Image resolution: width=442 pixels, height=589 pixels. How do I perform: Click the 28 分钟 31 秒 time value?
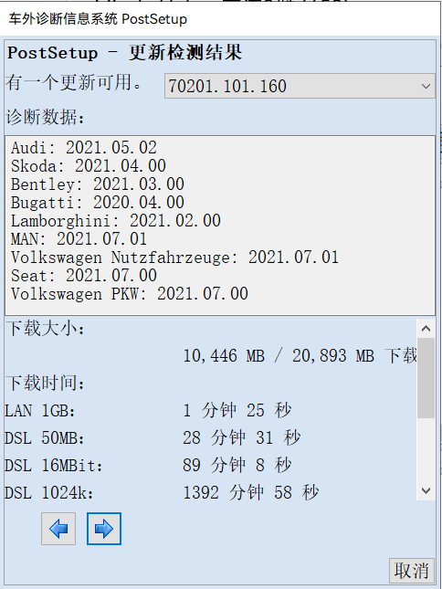[241, 437]
